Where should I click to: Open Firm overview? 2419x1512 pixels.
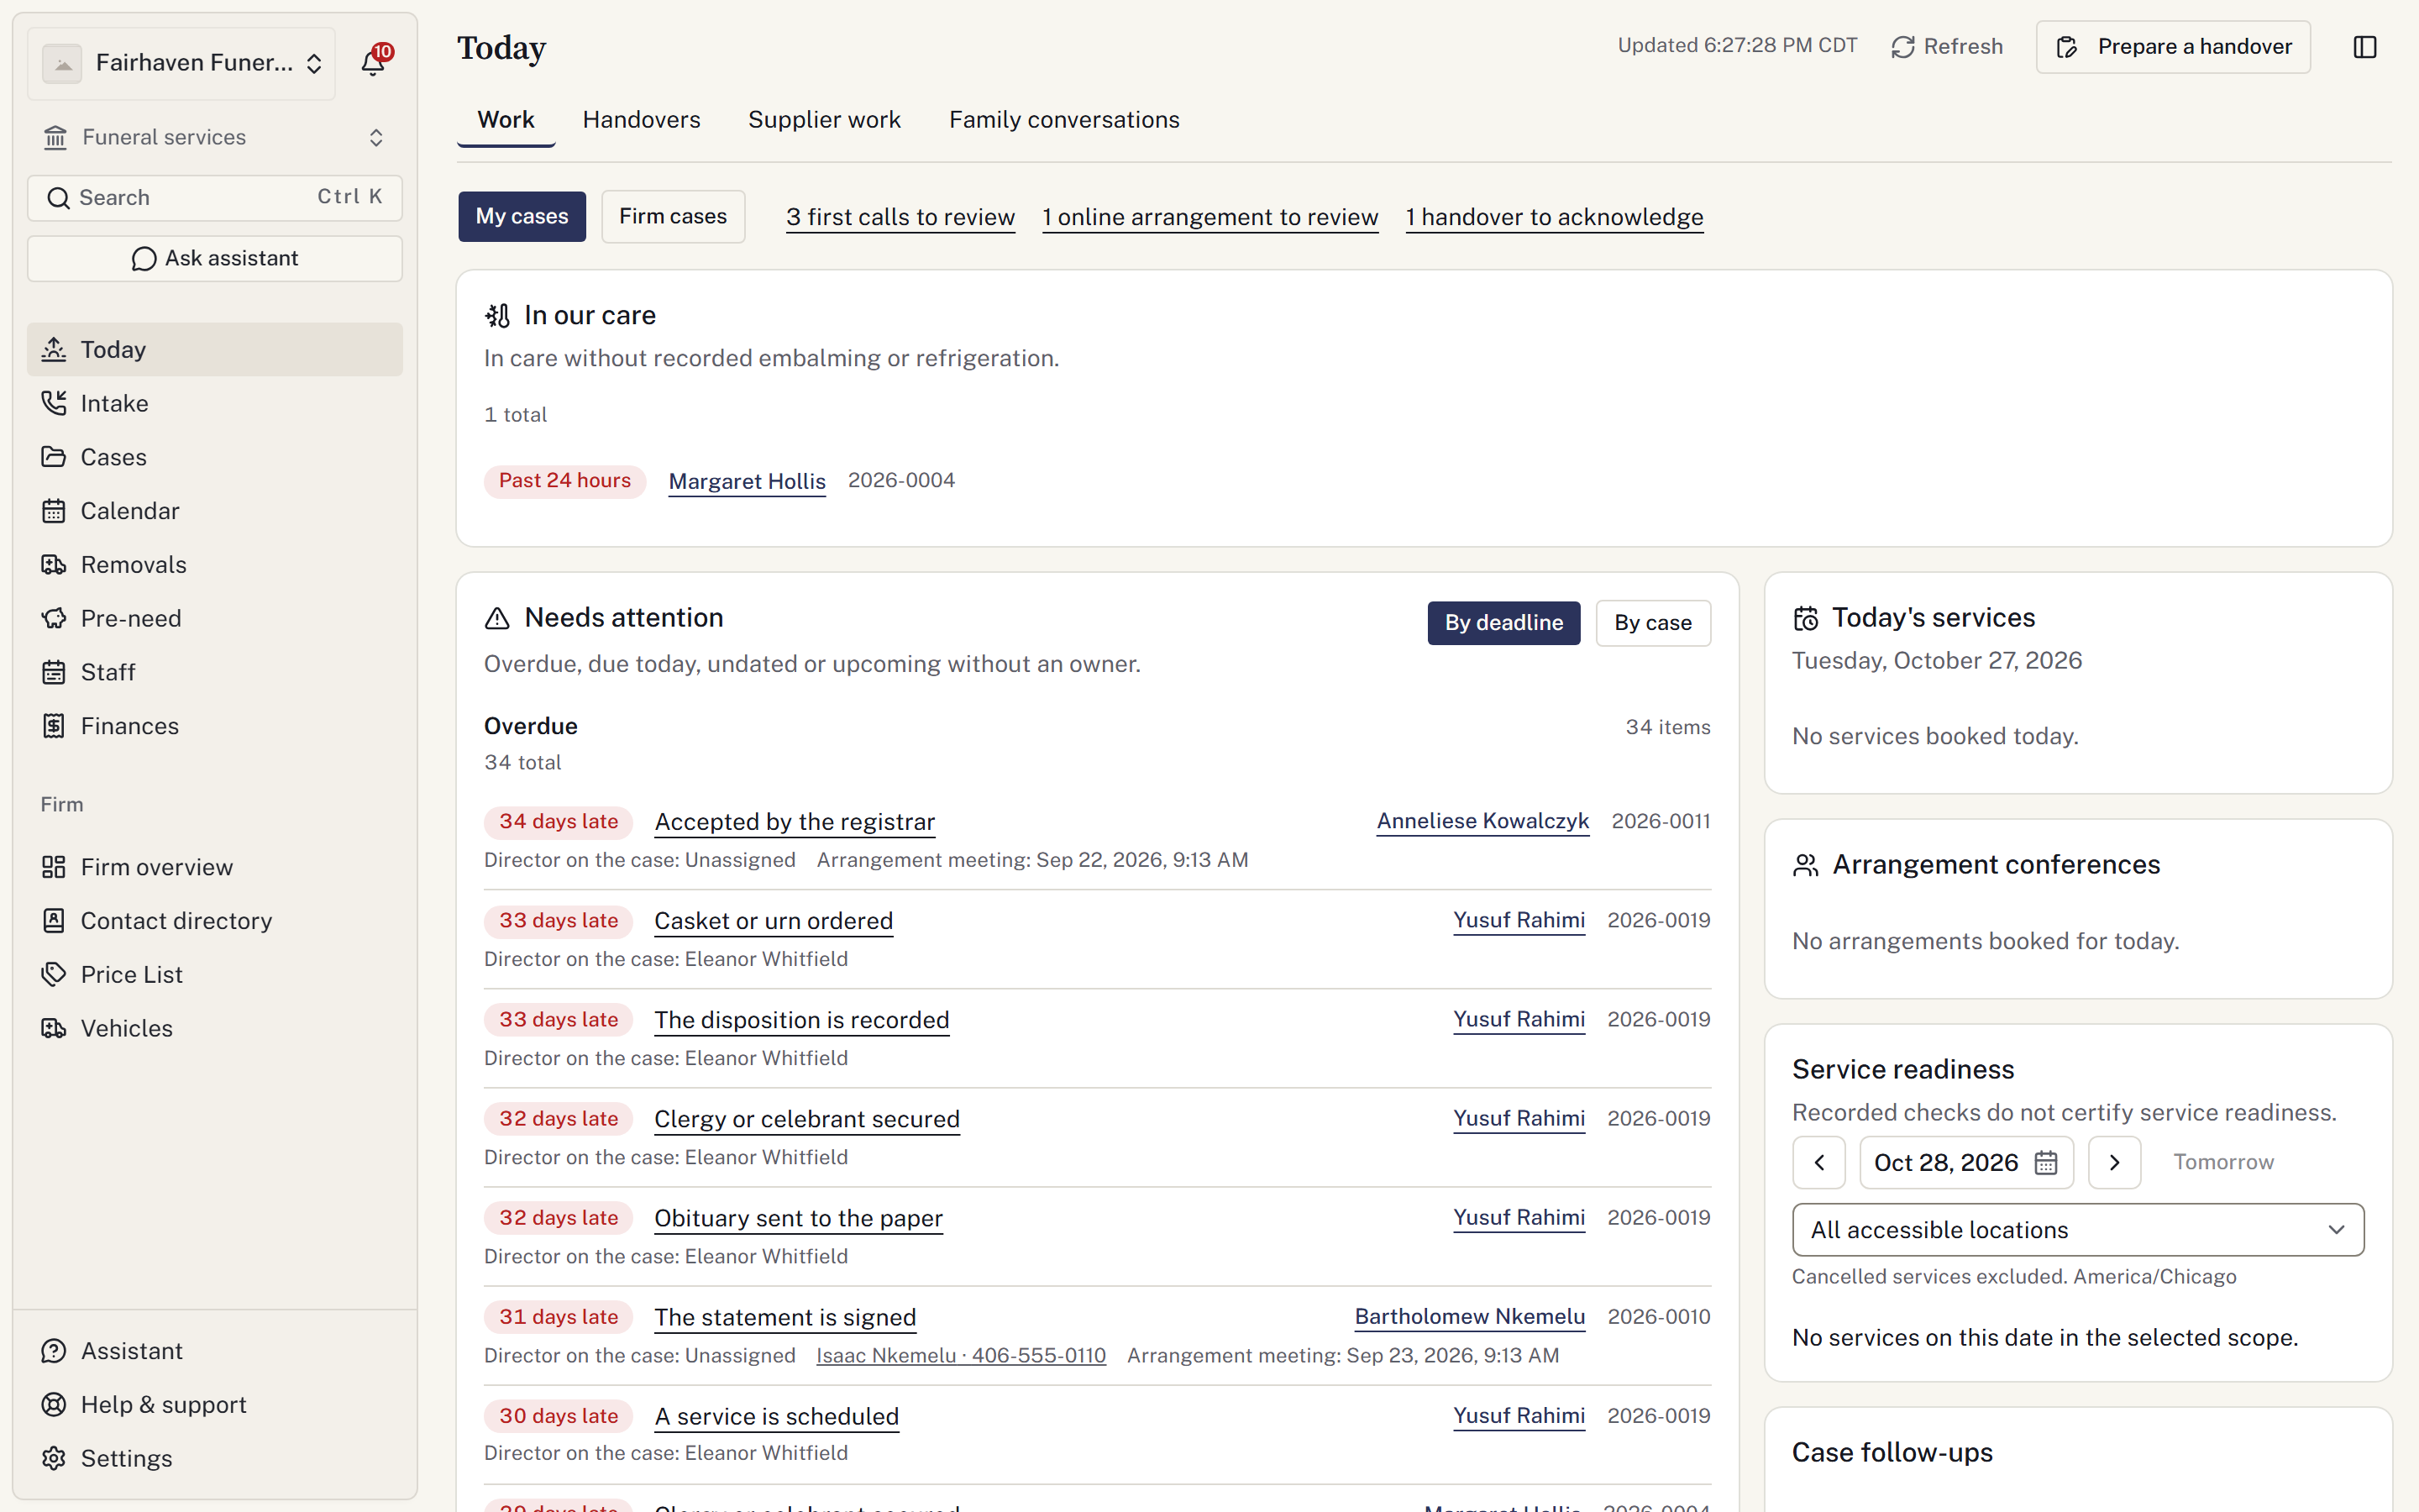215,867
